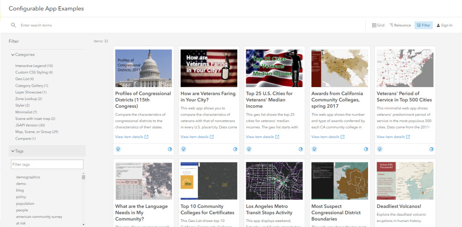
Task: Open globe icon on Congressional Districts card
Action: click(x=170, y=149)
